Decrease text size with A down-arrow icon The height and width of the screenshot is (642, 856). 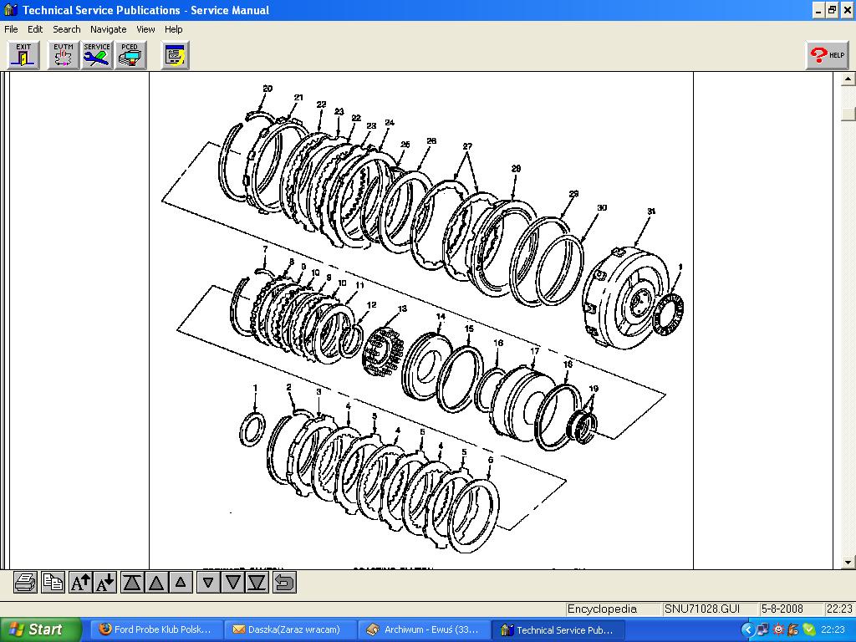click(x=104, y=583)
